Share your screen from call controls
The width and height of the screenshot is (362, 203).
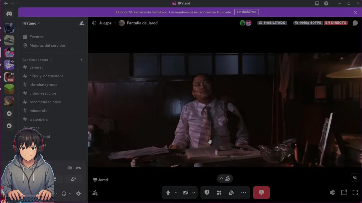(x=207, y=193)
